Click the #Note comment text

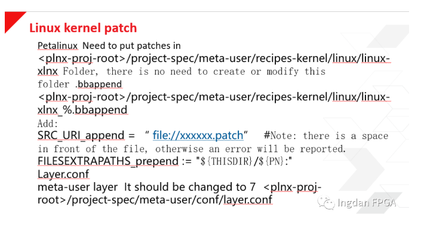(326, 135)
